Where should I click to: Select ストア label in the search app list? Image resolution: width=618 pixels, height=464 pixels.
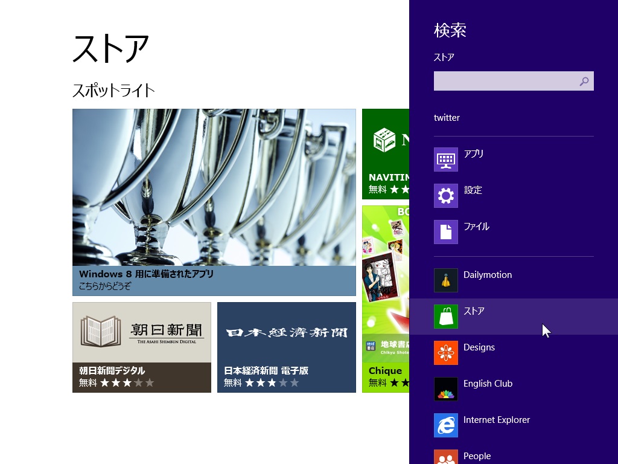(474, 311)
